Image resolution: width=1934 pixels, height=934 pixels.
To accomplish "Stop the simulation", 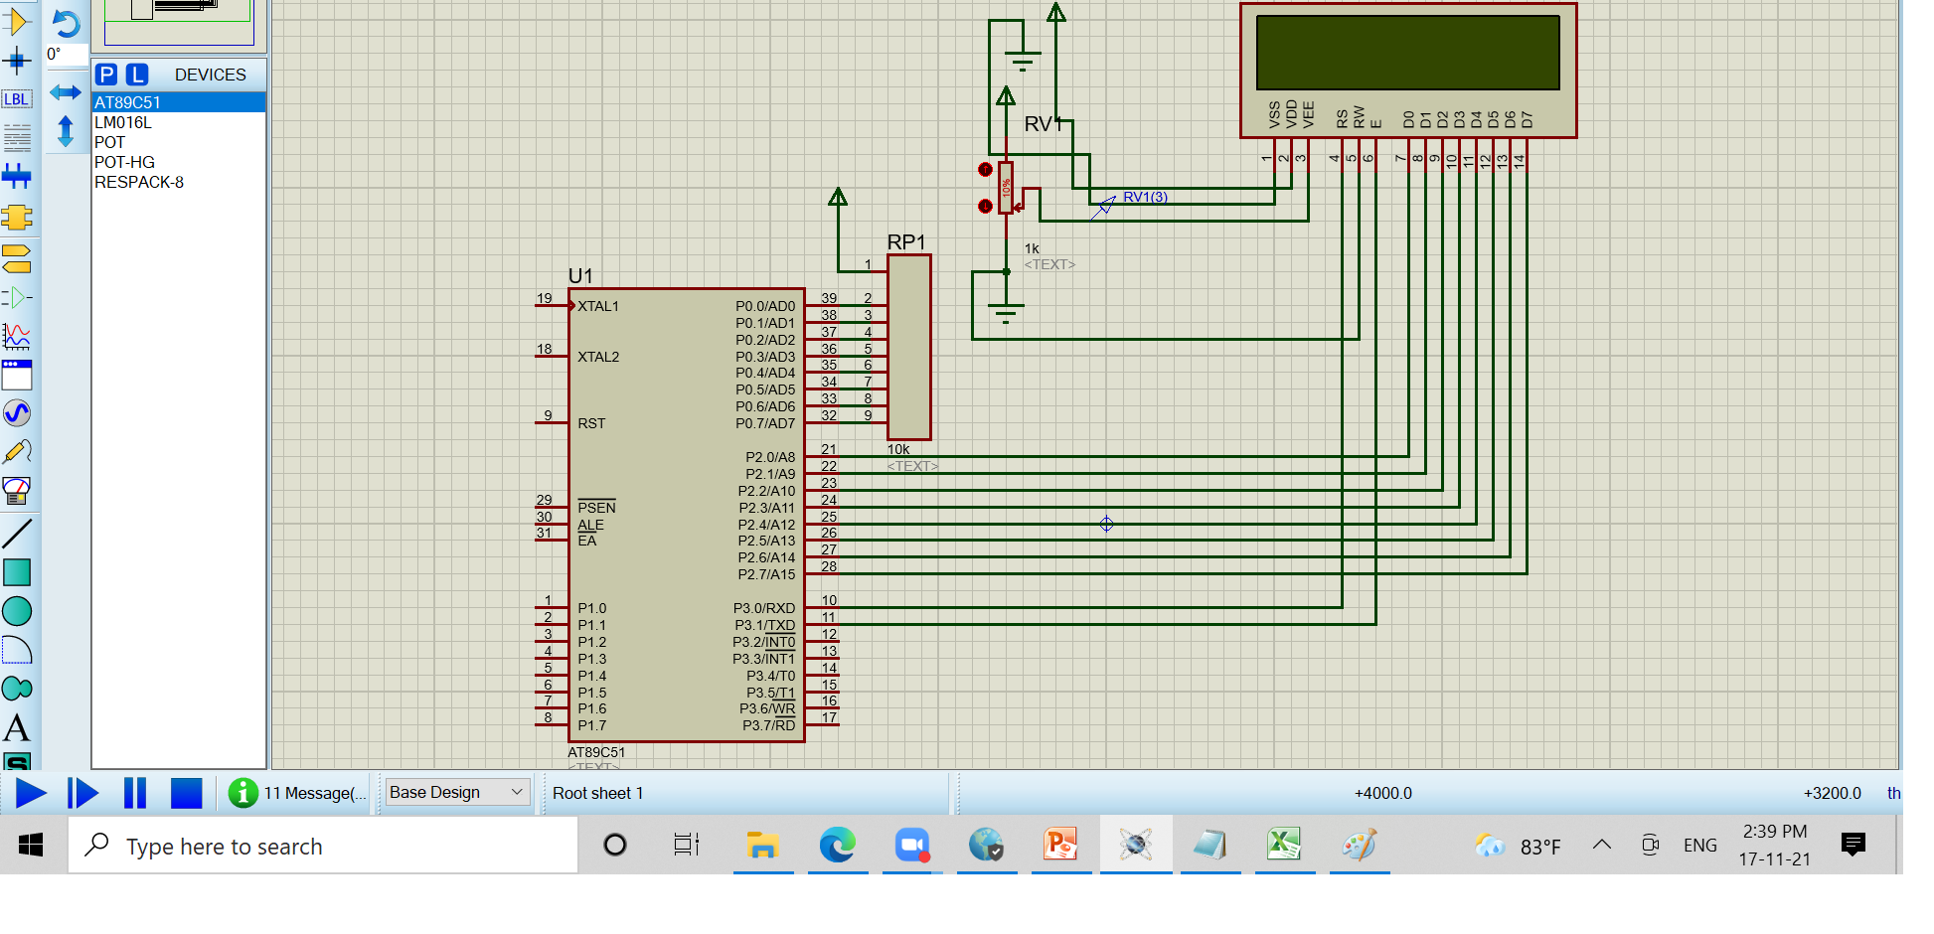I will tap(186, 793).
